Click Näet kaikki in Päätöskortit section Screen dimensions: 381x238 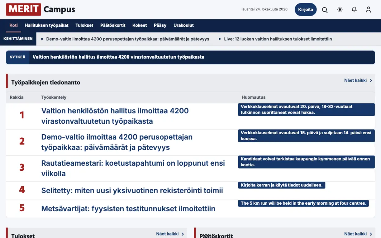[358, 234]
